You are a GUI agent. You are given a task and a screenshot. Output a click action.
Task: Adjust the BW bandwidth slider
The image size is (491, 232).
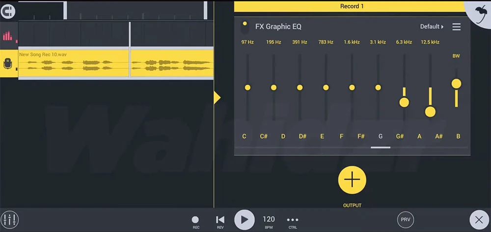pos(456,84)
